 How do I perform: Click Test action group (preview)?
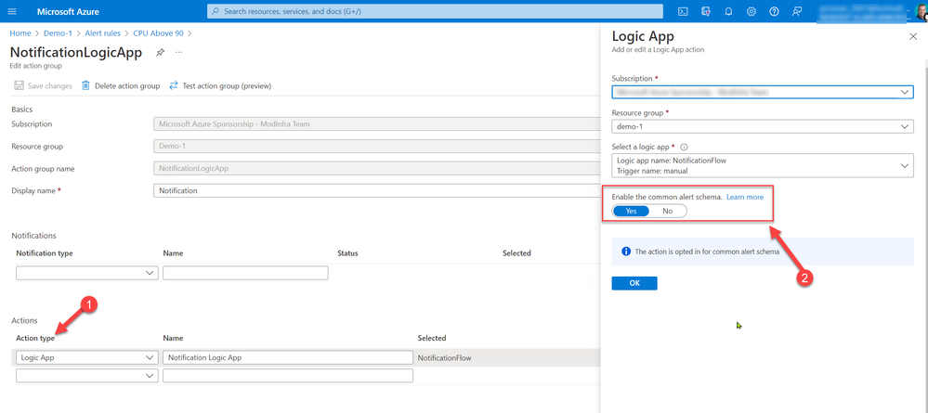(x=220, y=85)
